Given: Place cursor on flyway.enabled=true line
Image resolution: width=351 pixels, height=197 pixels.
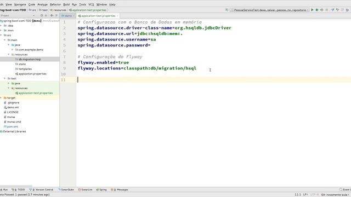Looking at the screenshot, I should 103,62.
